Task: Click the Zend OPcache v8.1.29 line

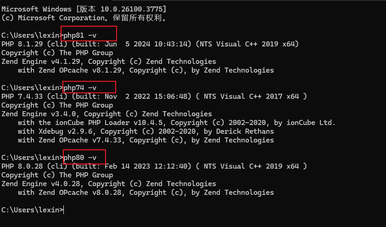Action: pos(146,70)
